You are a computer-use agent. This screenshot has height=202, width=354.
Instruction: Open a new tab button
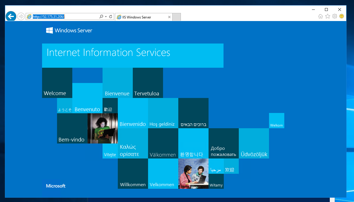point(177,17)
